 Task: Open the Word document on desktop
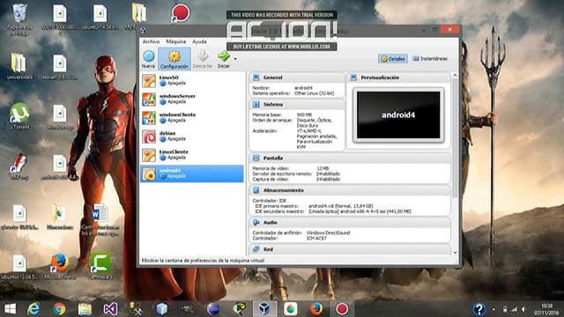(x=100, y=219)
